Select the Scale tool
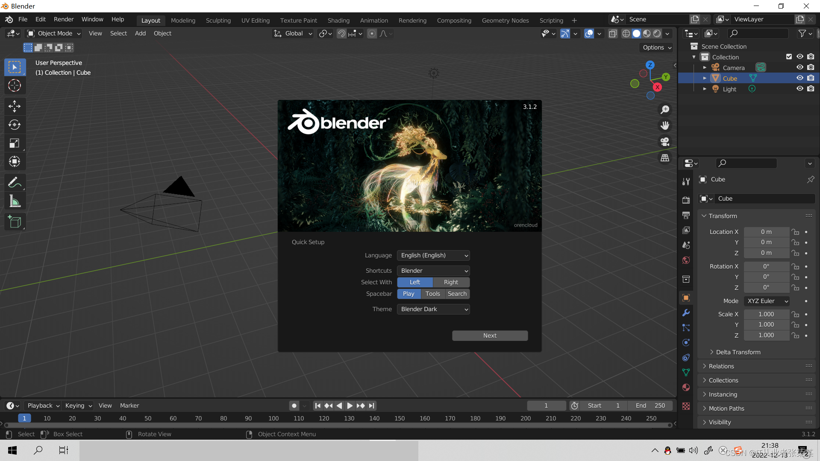 [x=15, y=143]
